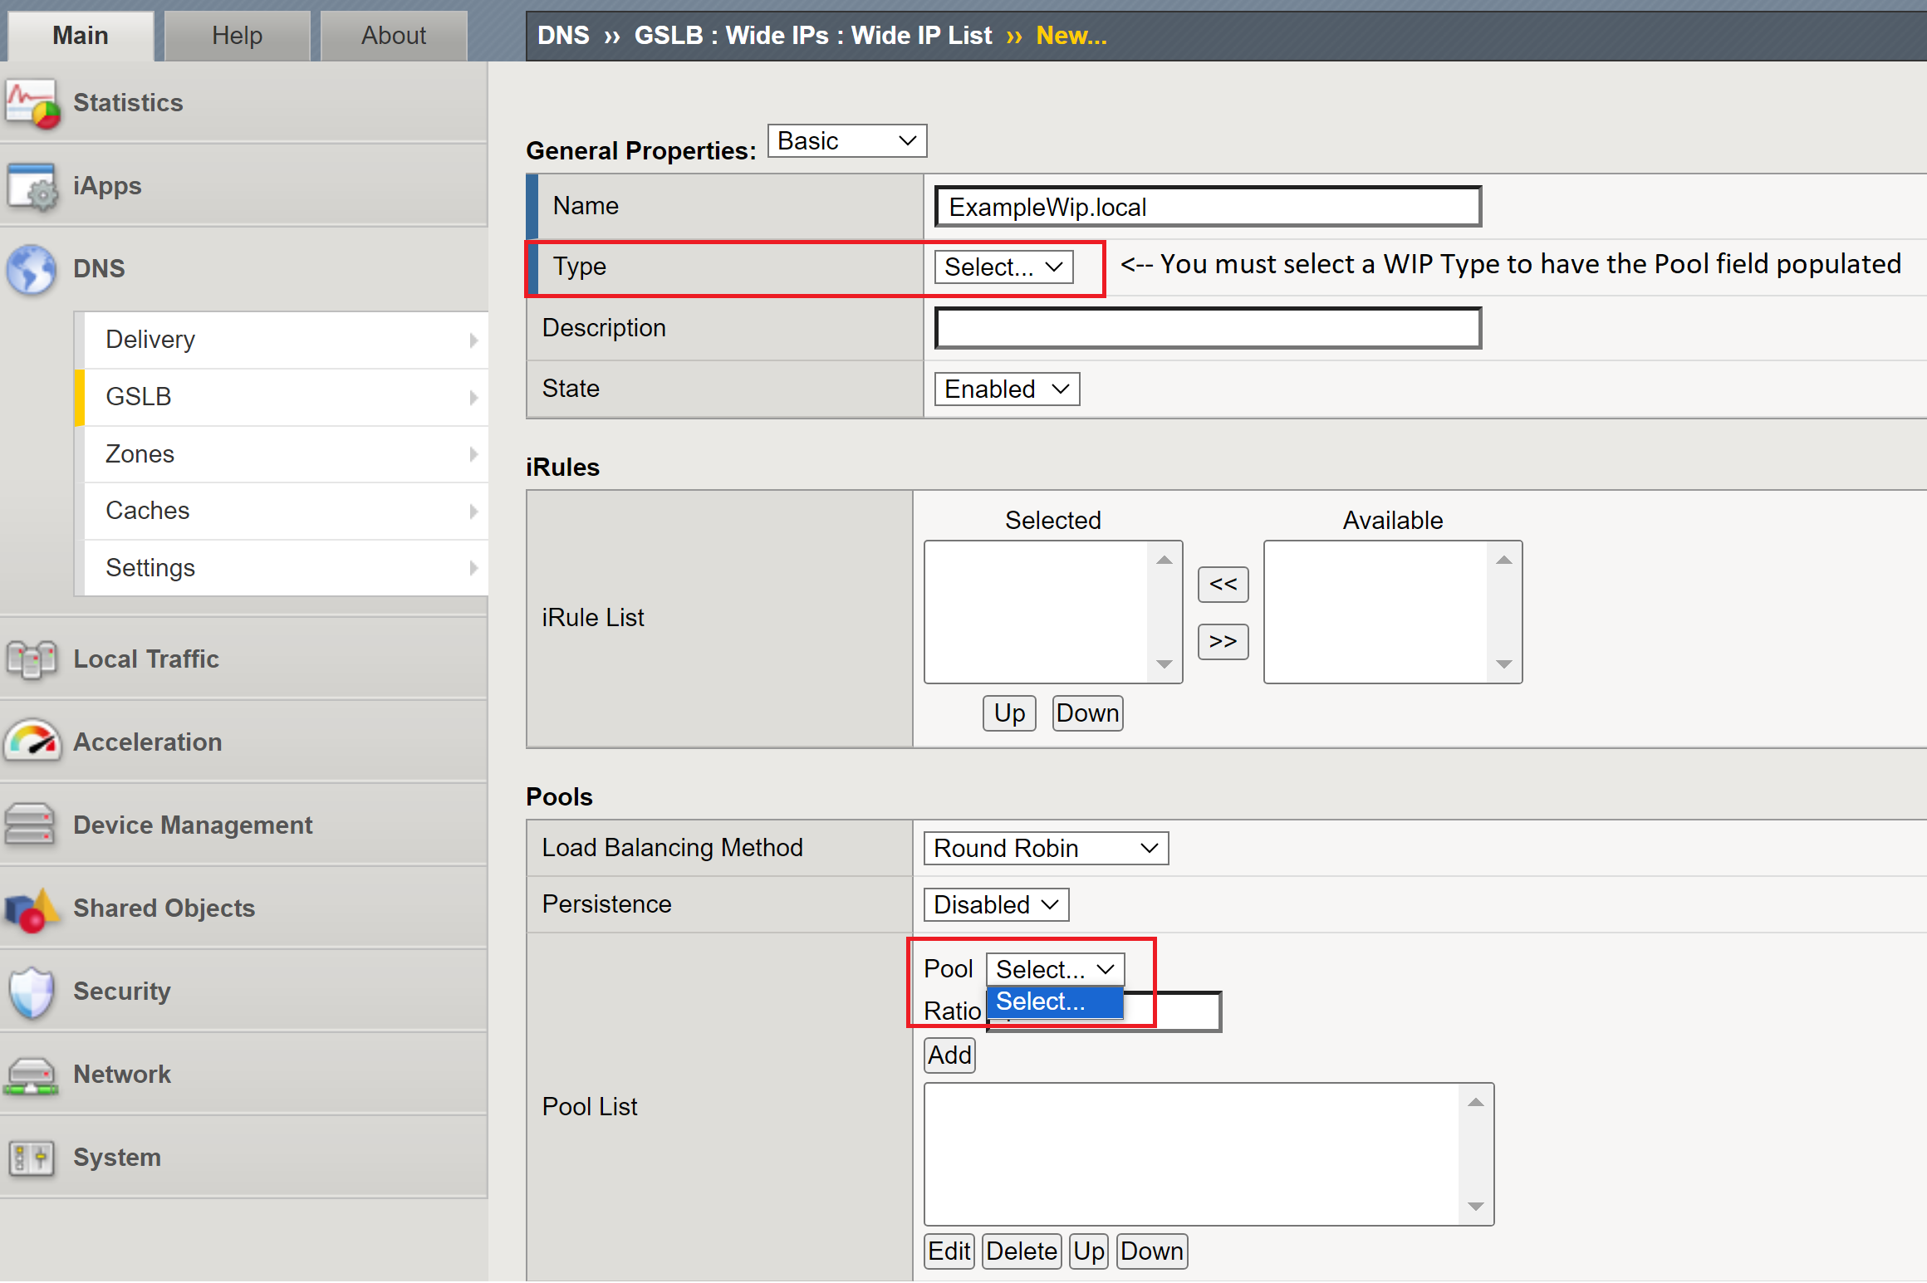Open the Persistence Disabled dropdown
This screenshot has height=1283, width=1927.
[995, 904]
